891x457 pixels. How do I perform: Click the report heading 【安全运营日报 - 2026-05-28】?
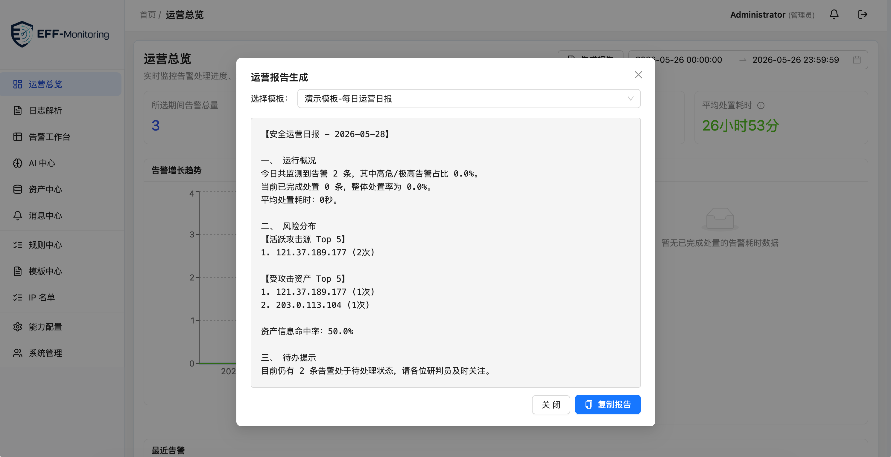[327, 134]
